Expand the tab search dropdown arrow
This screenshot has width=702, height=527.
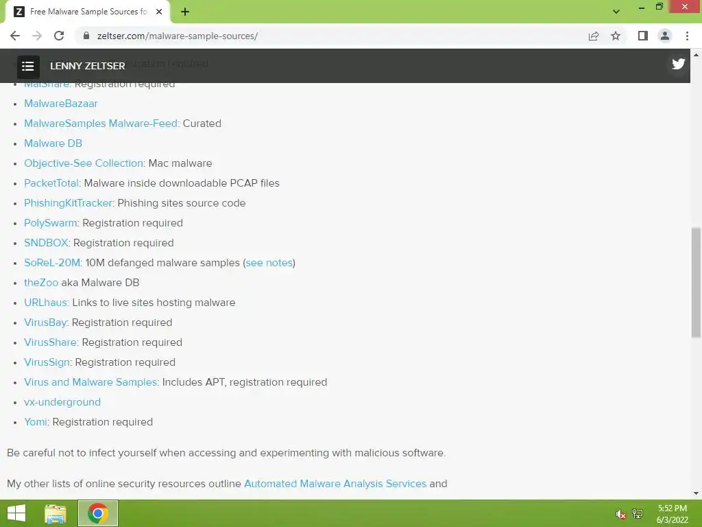[x=616, y=12]
